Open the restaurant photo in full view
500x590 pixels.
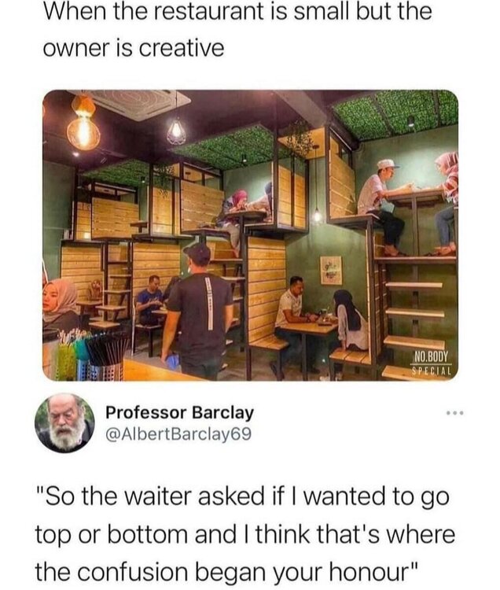click(250, 235)
